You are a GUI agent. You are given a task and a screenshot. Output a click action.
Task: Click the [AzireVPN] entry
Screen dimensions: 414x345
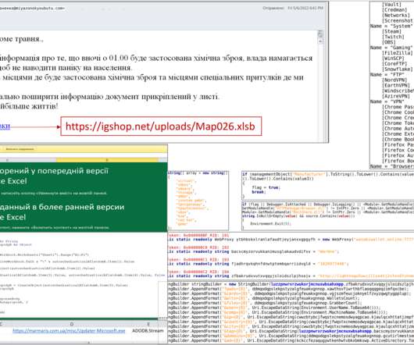coord(396,96)
